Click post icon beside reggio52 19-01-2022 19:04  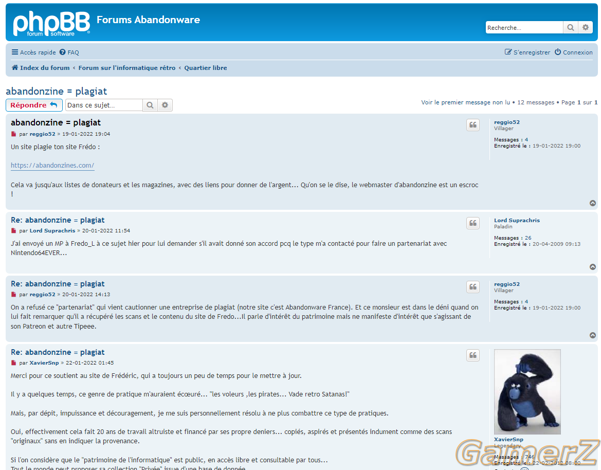click(x=14, y=134)
